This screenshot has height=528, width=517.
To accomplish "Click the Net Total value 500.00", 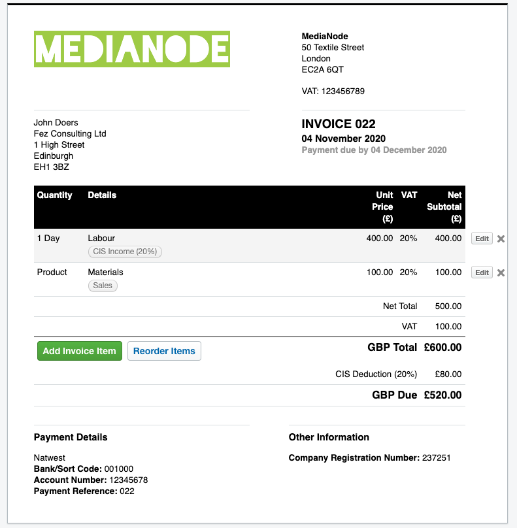I will 448,306.
